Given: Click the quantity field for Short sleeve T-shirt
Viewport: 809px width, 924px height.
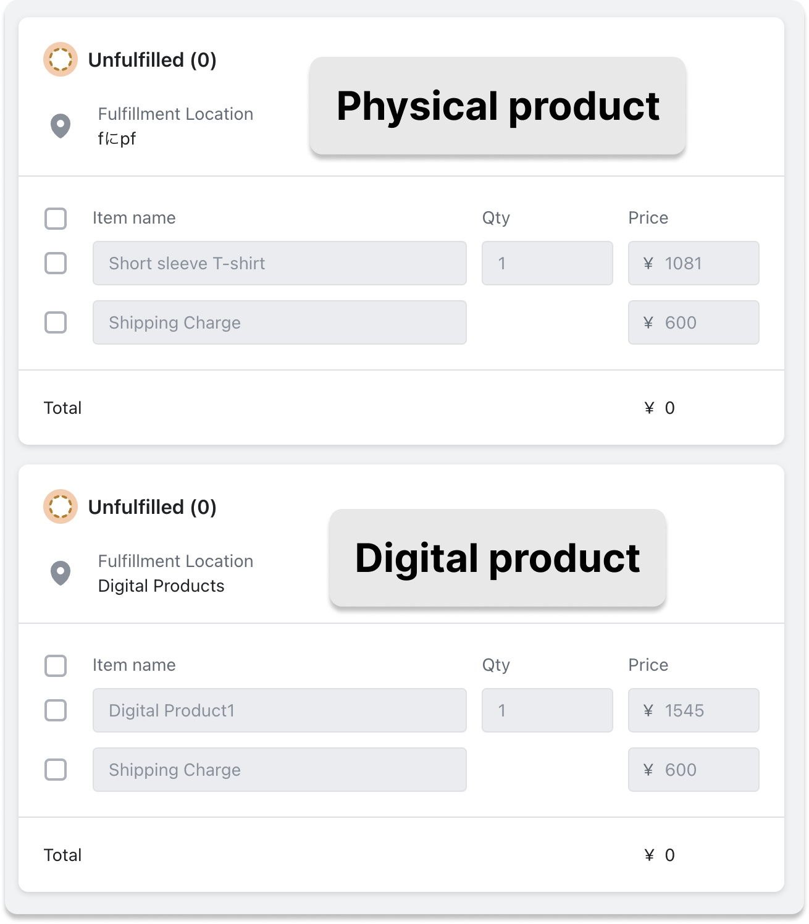Looking at the screenshot, I should coord(547,263).
